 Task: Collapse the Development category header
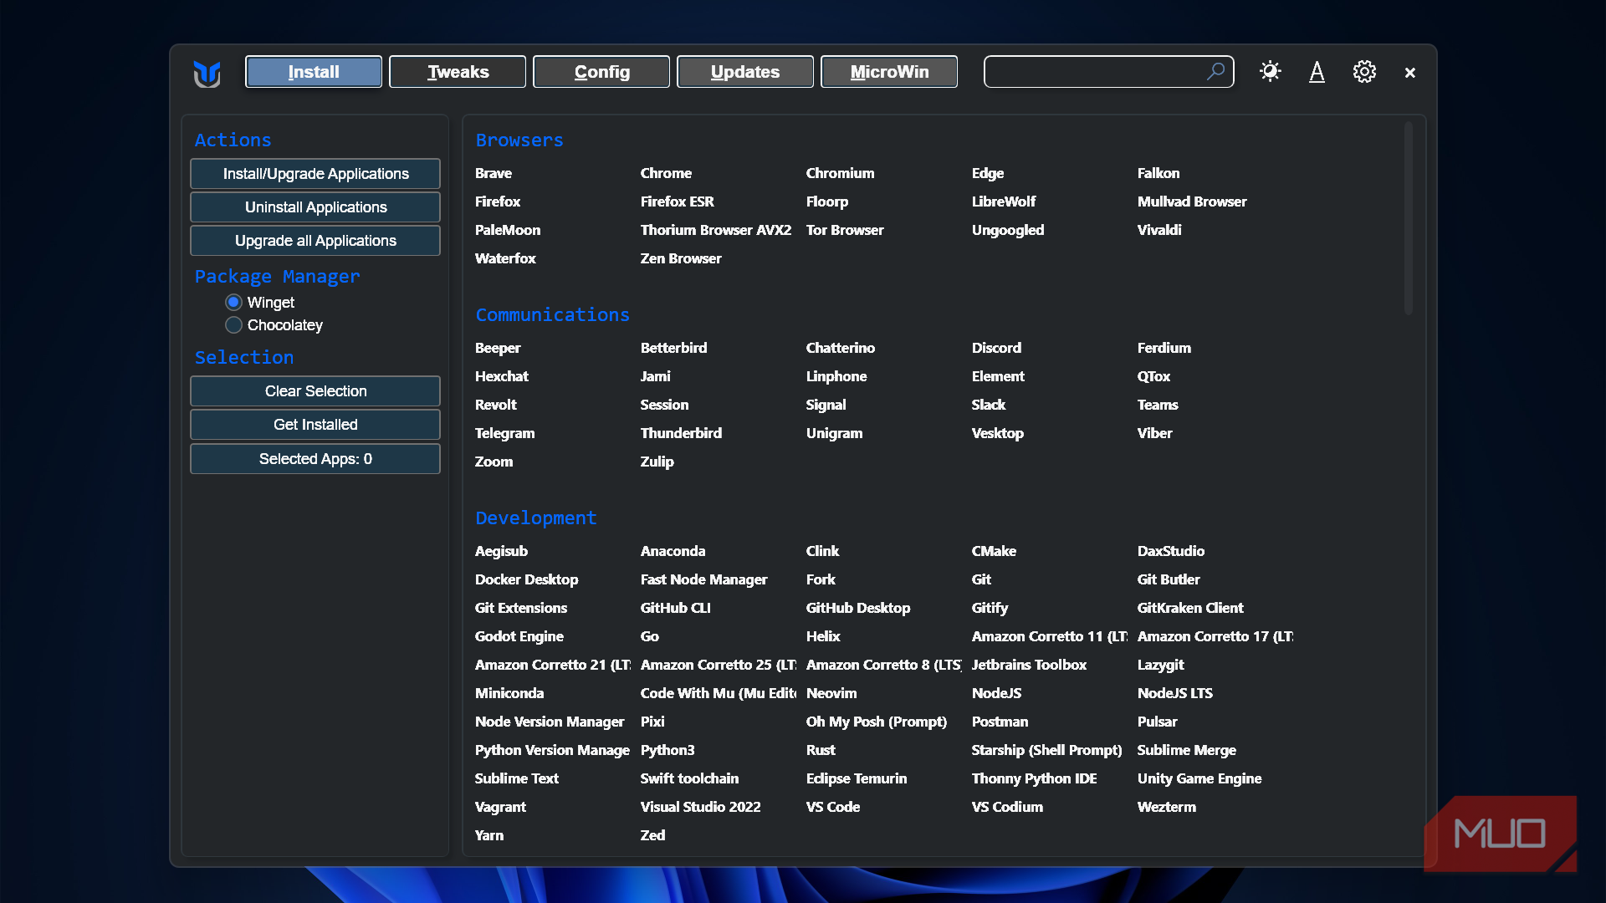tap(536, 518)
